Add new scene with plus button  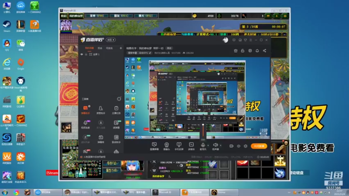tap(121, 48)
